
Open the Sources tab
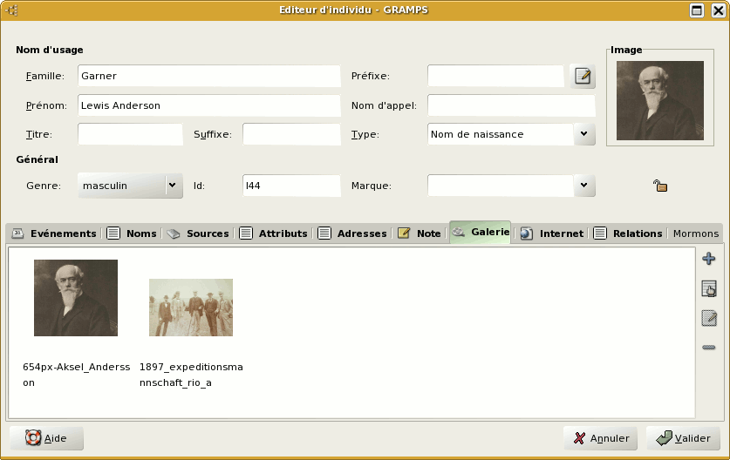(x=198, y=233)
